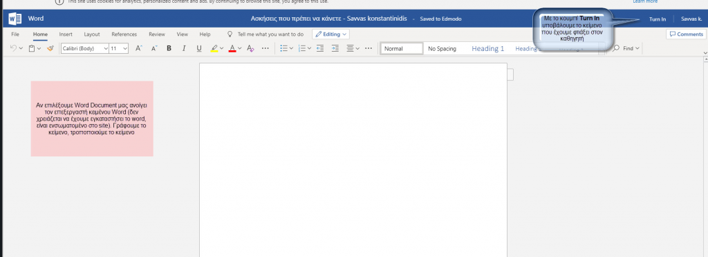The height and width of the screenshot is (257, 708).
Task: Open the undo dropdown arrow
Action: pos(21,48)
